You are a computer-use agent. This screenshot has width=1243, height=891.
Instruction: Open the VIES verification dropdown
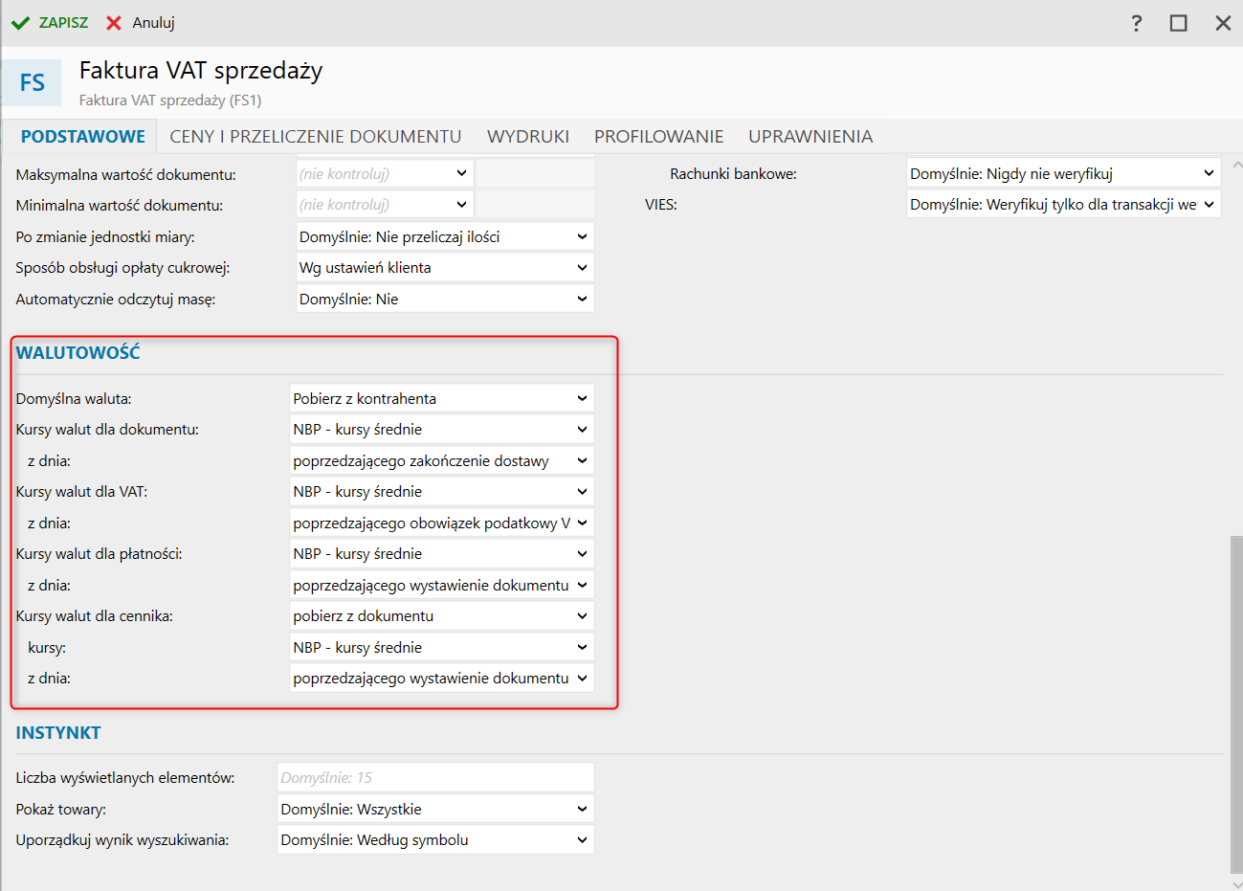coord(1063,205)
